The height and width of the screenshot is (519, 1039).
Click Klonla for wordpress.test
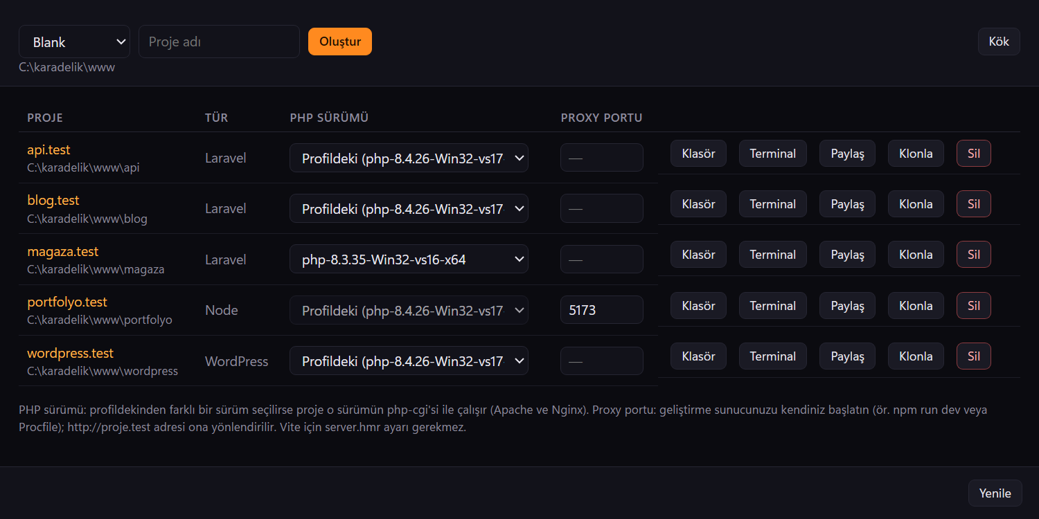(x=916, y=356)
